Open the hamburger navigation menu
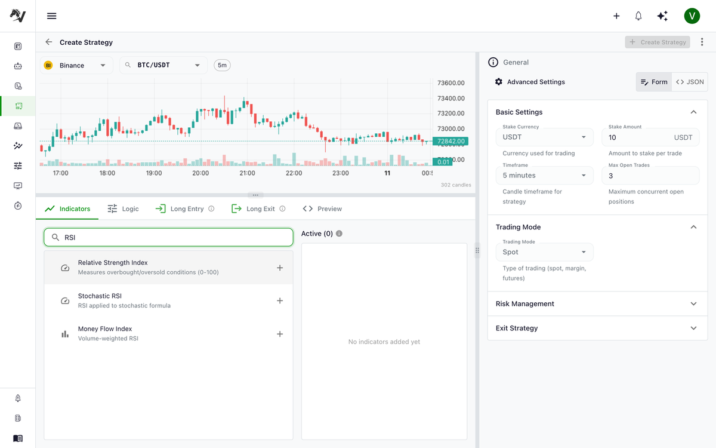 (x=52, y=16)
